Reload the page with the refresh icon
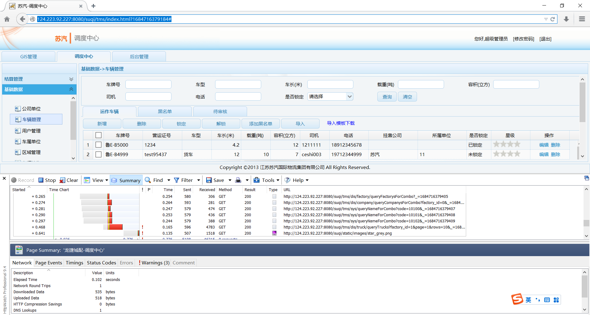 tap(553, 19)
